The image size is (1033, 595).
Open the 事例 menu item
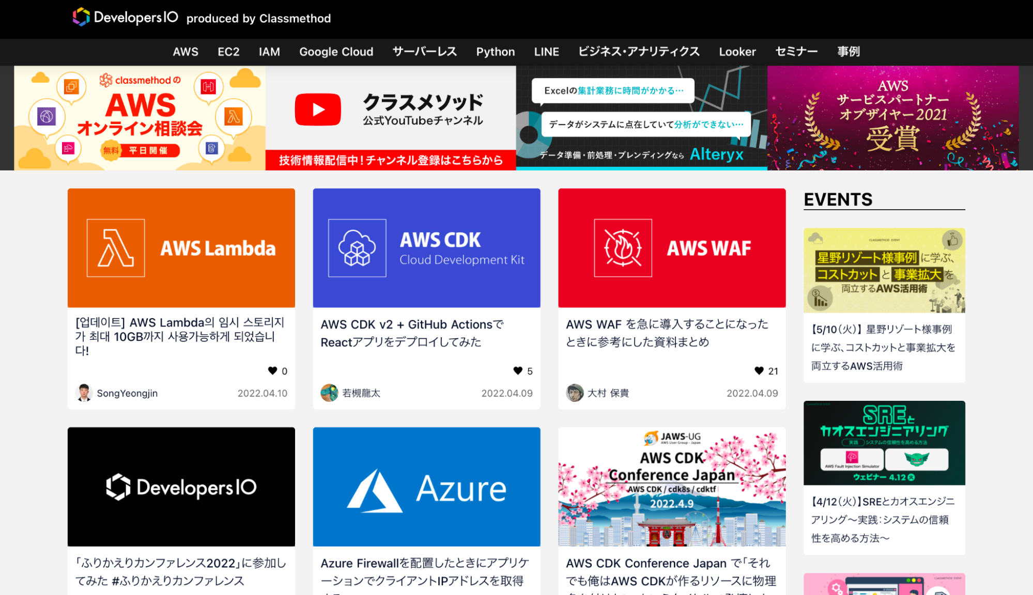click(x=849, y=52)
